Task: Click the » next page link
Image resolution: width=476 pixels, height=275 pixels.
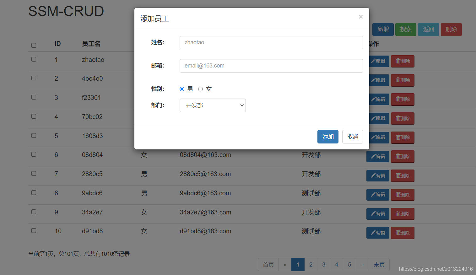Action: (x=362, y=265)
